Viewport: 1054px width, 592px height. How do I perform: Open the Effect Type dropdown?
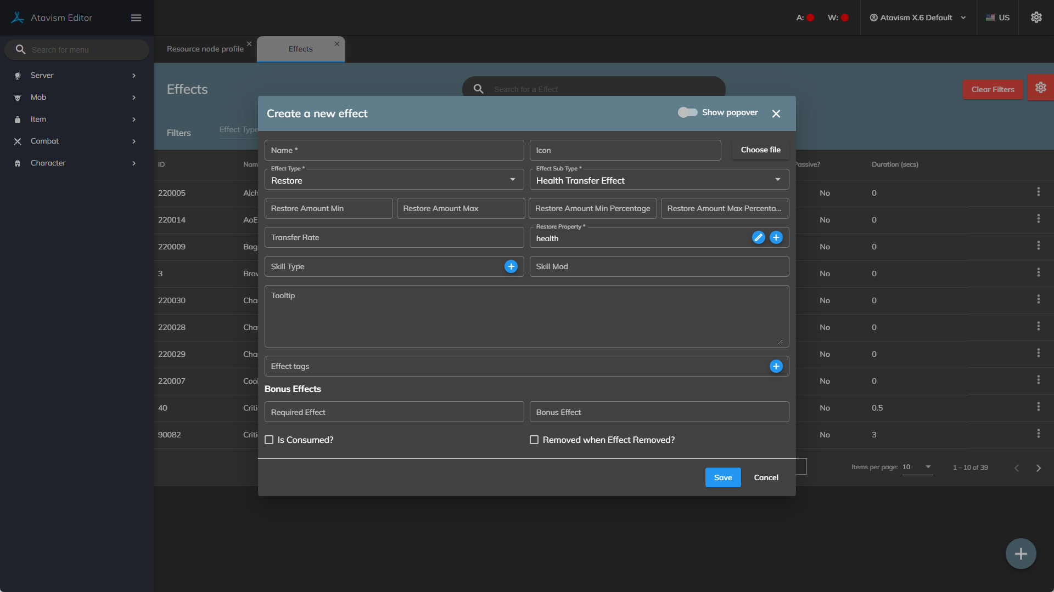point(394,180)
